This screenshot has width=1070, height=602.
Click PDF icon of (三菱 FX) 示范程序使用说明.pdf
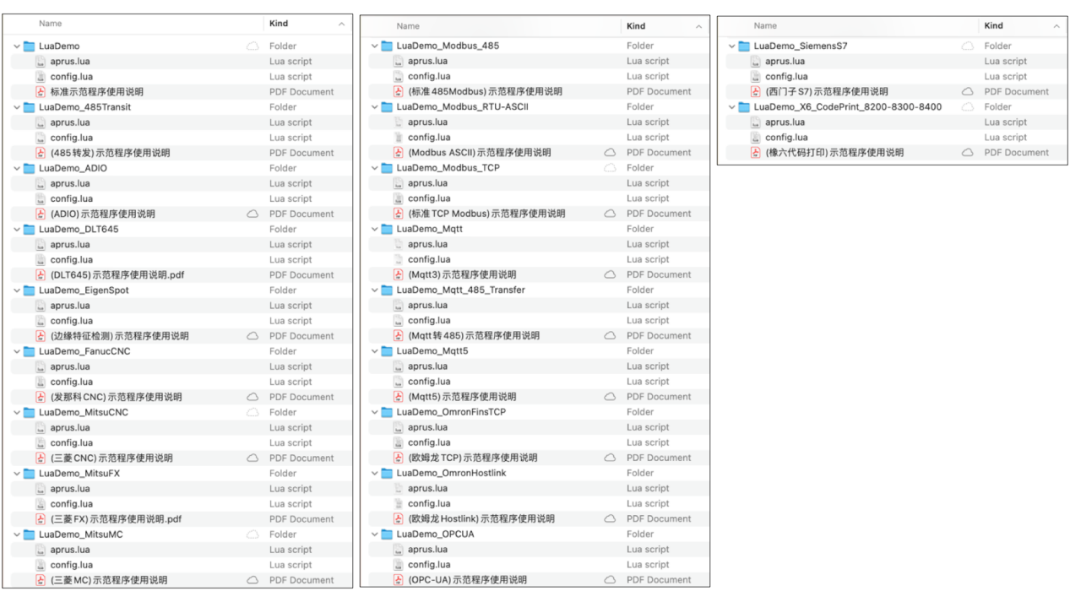click(41, 519)
